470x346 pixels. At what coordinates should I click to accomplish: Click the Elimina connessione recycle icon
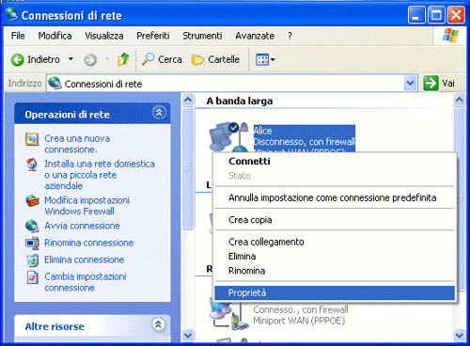[x=32, y=260]
